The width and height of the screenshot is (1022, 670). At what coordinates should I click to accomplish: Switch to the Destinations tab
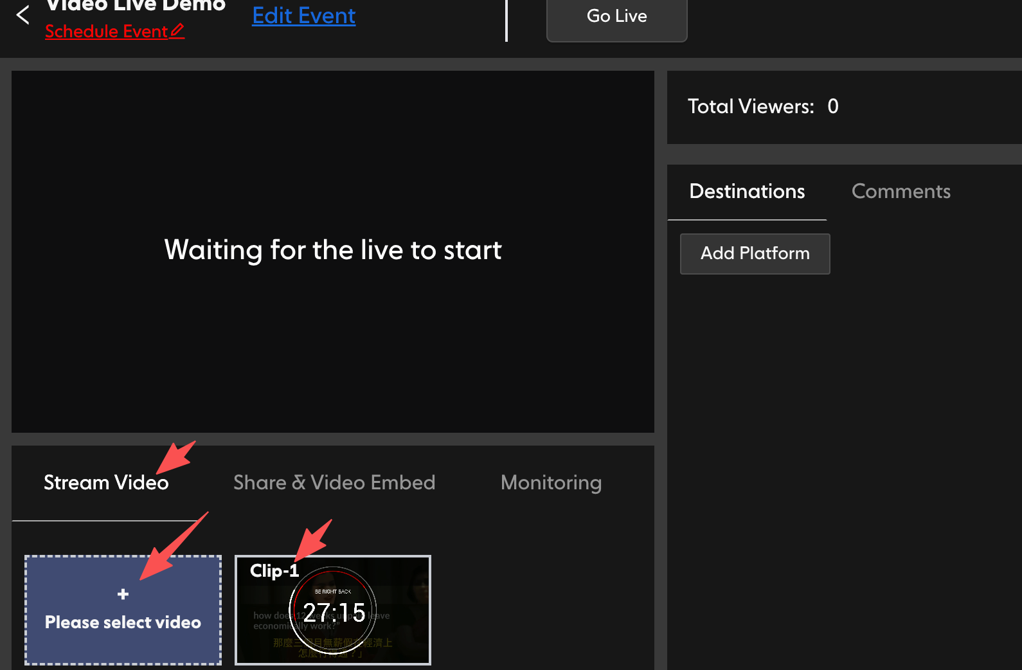[x=747, y=192]
